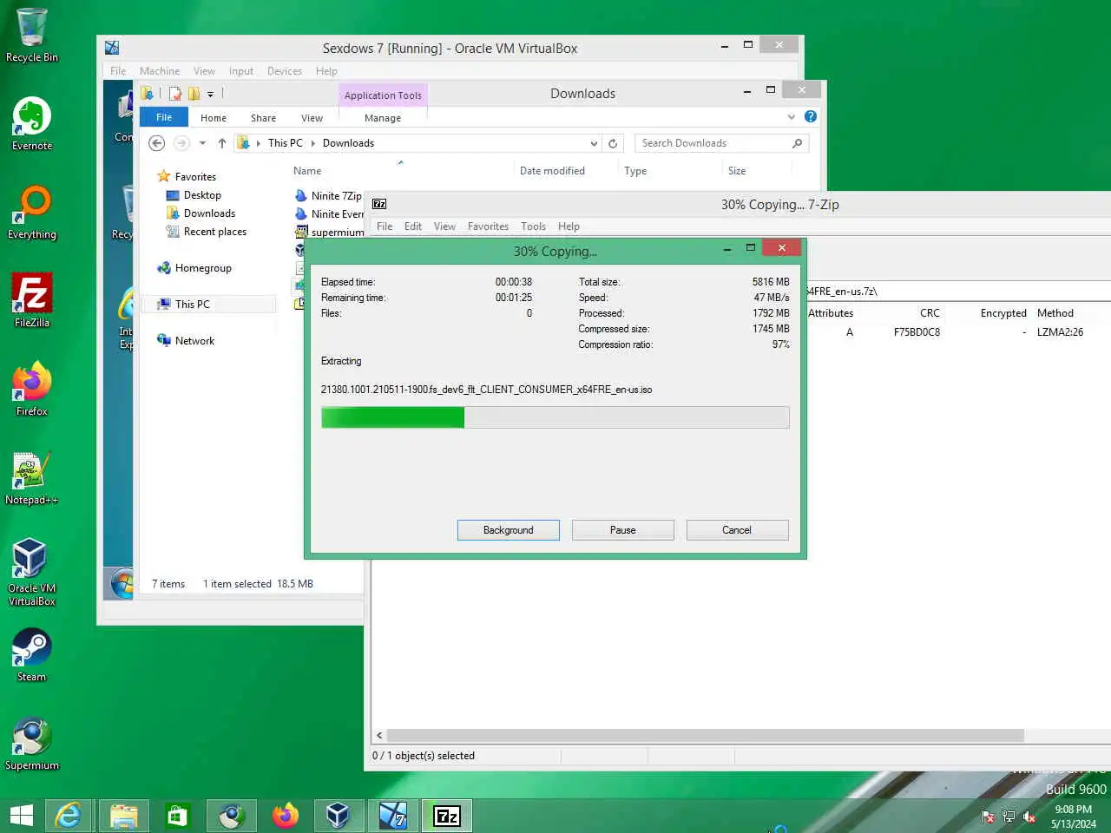
Task: Launch FileZilla from the desktop
Action: 32,301
